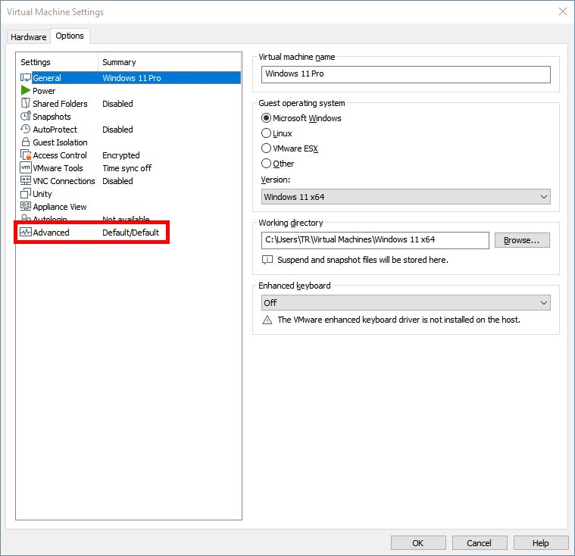Click the Guest Isolation padlock icon
575x556 pixels.
pos(26,142)
